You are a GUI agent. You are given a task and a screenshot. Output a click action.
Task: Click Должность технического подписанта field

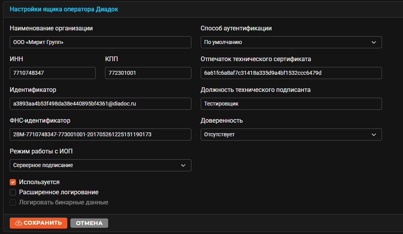[x=291, y=104]
